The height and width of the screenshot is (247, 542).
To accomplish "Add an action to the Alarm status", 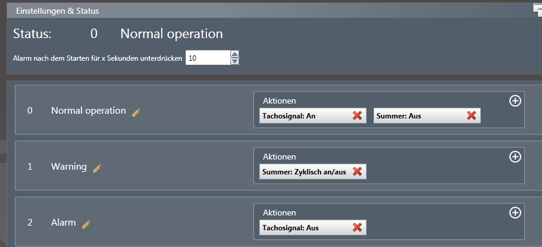I will click(x=515, y=212).
